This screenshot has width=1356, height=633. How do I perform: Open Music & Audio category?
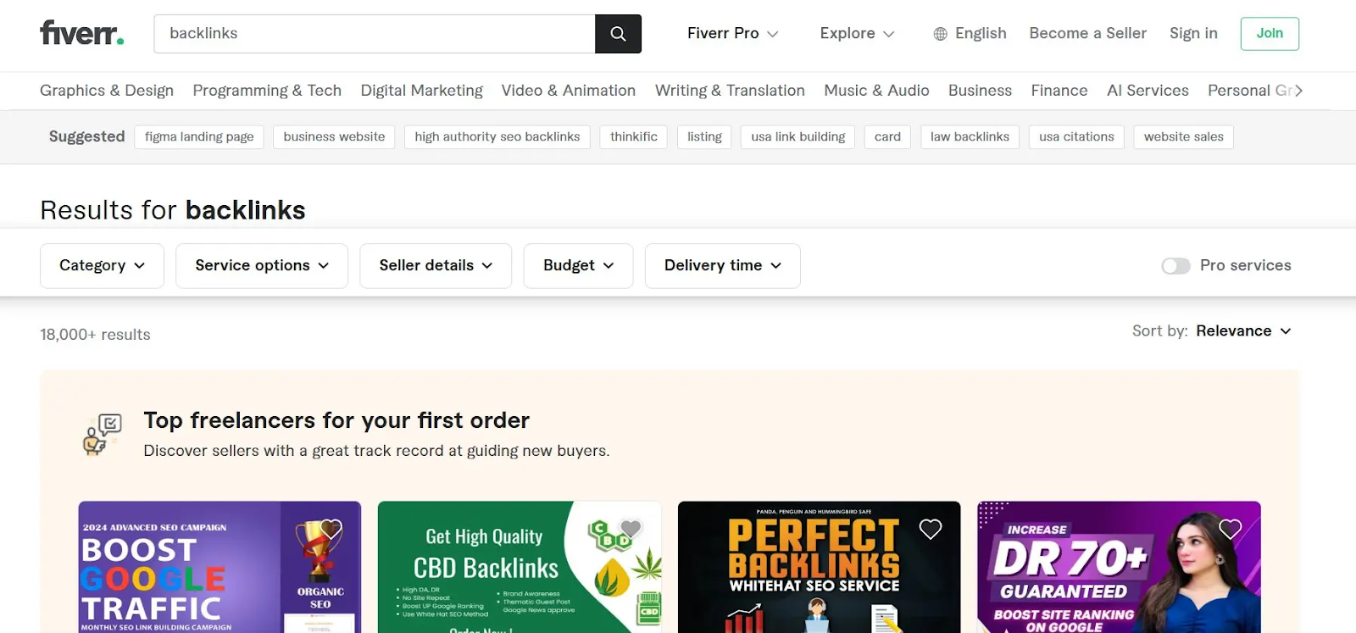point(876,91)
